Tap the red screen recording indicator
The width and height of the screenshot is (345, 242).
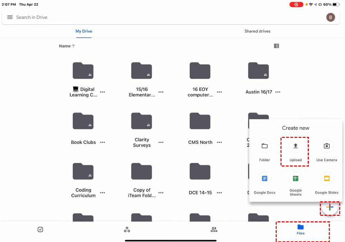click(296, 4)
